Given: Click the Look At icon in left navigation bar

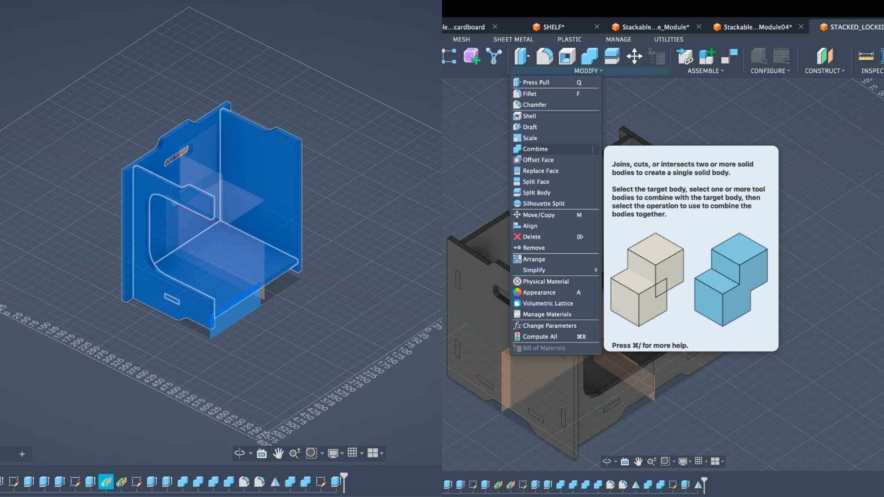Looking at the screenshot, I should click(262, 453).
